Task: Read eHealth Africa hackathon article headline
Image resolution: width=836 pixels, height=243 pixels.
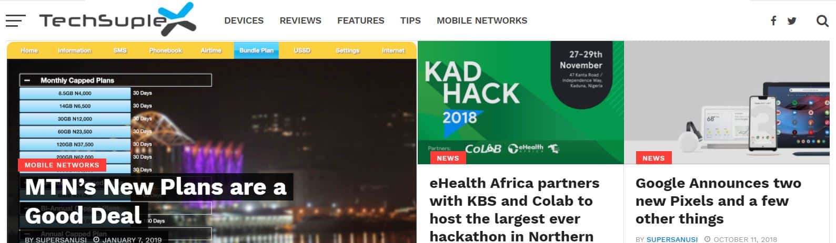Action: coord(515,210)
